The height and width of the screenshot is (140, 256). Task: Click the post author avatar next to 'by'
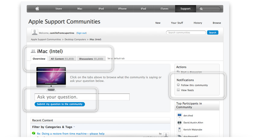point(166,135)
